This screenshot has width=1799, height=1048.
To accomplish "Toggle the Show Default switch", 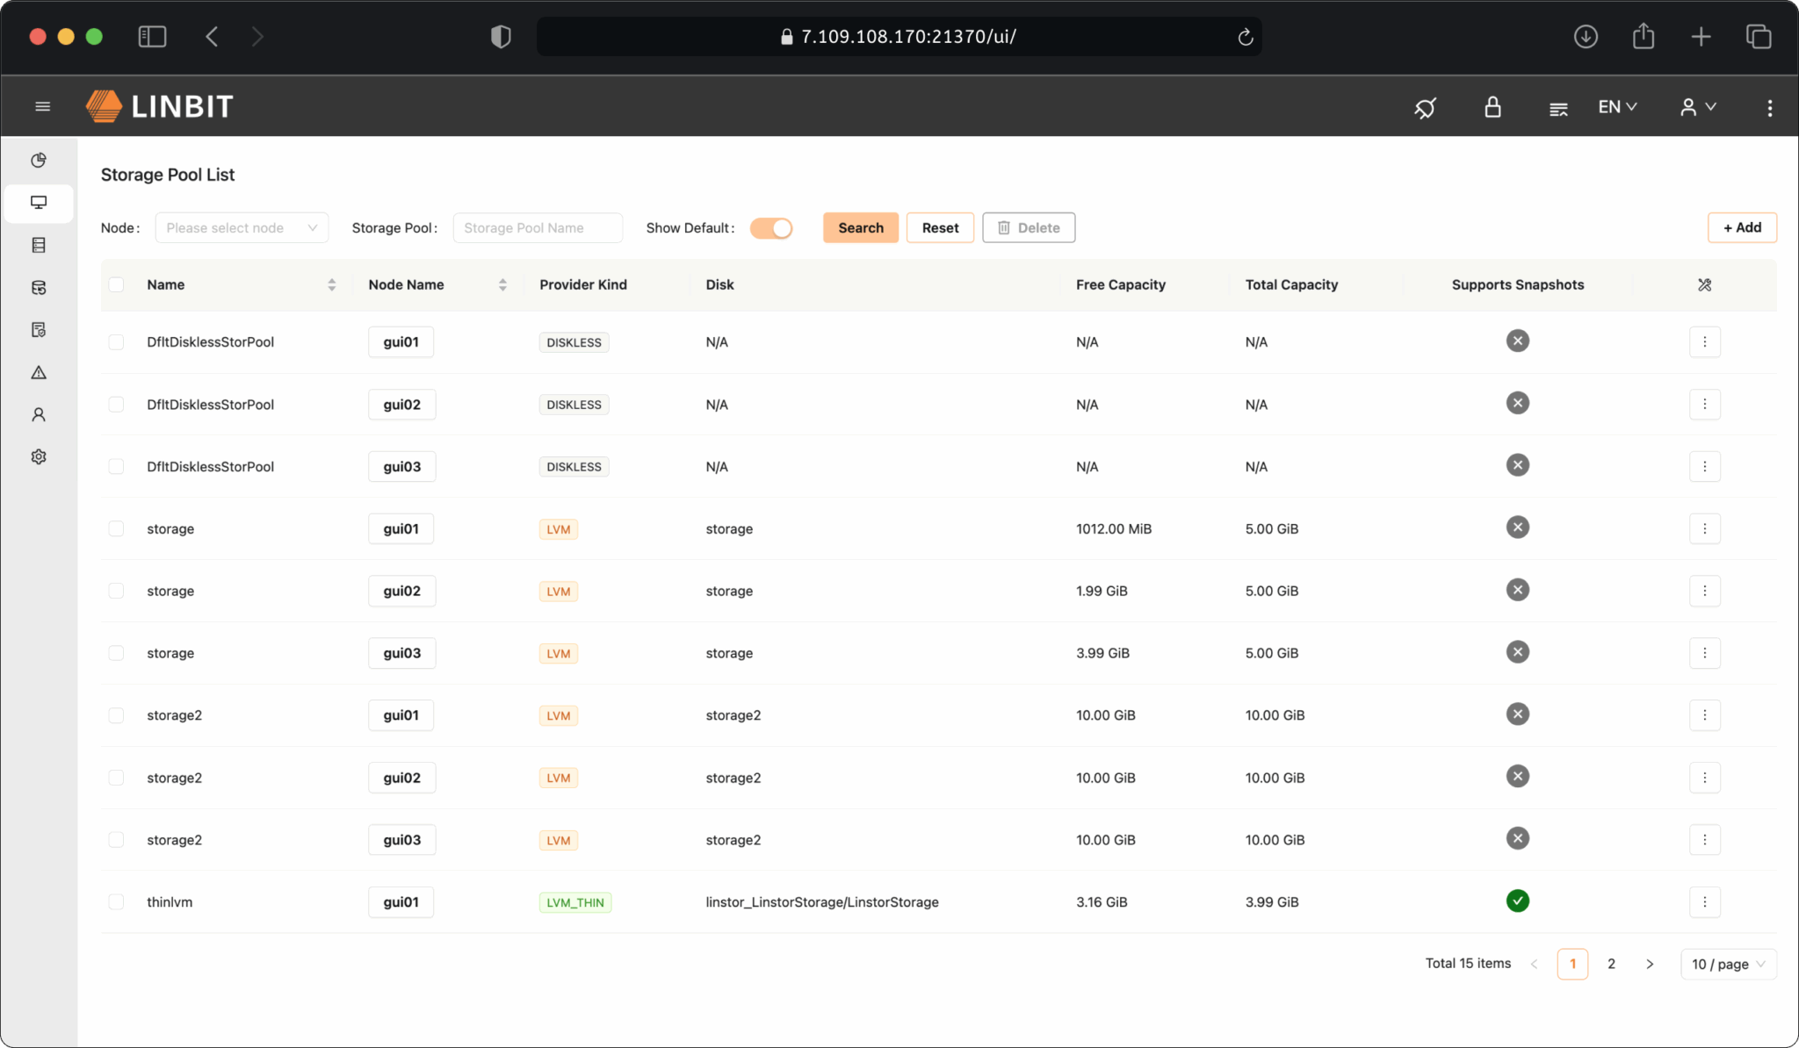I will (x=770, y=227).
